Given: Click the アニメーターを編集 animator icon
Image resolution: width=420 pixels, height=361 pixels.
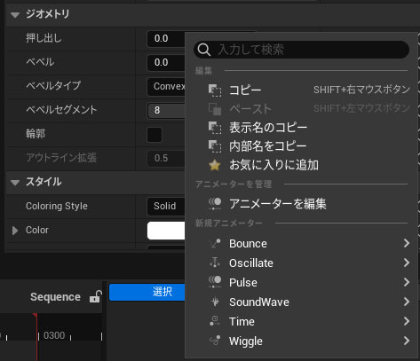Looking at the screenshot, I should point(215,204).
